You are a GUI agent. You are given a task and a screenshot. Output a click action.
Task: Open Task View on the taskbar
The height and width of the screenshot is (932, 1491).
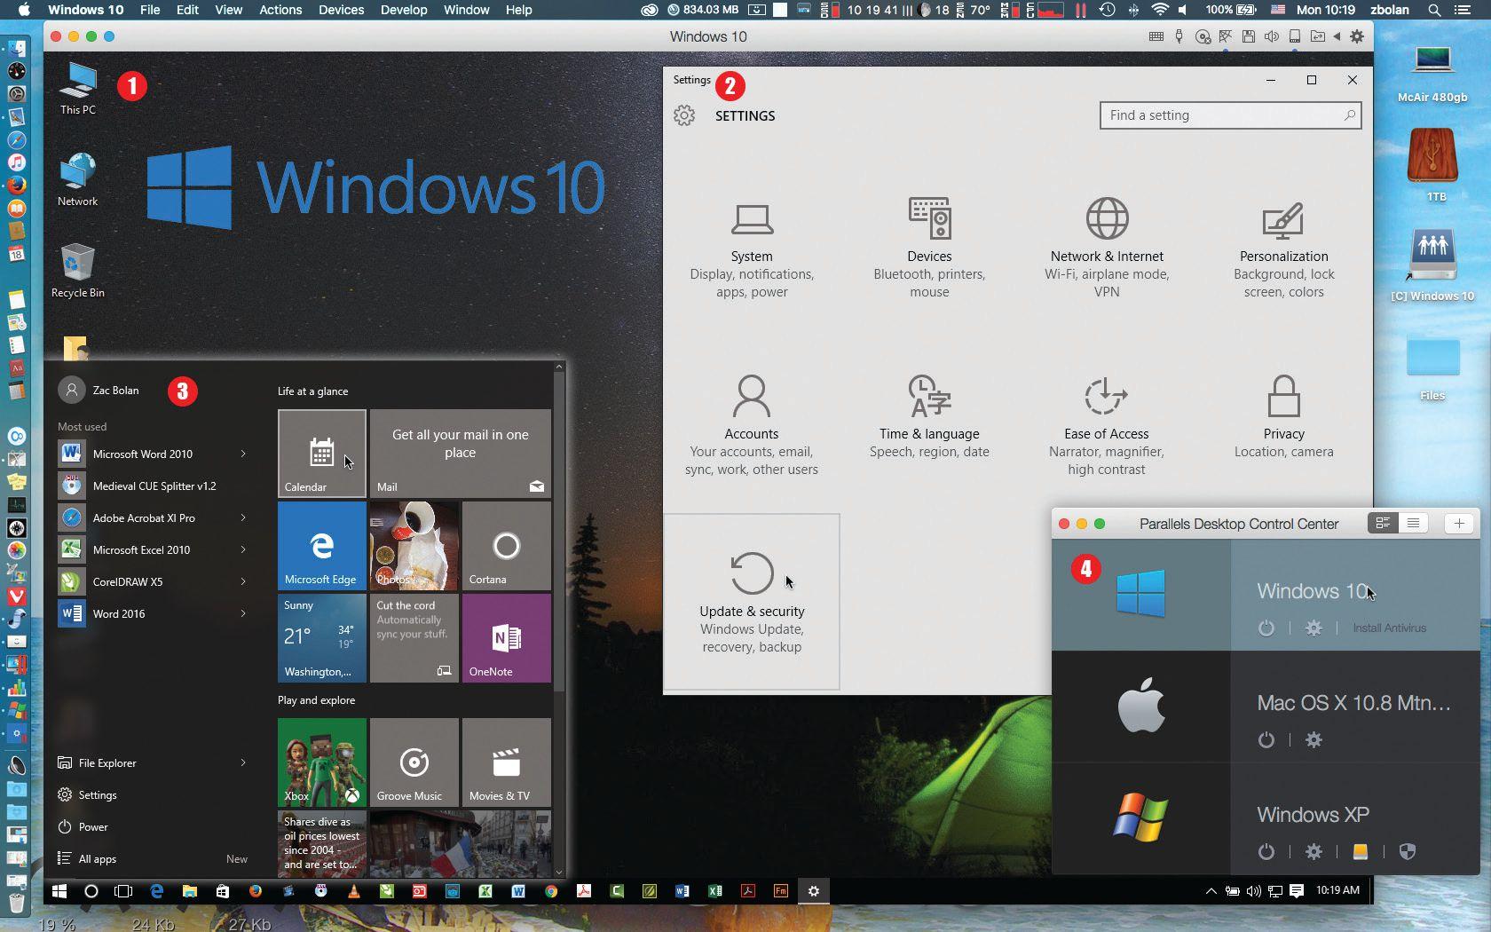click(x=123, y=891)
